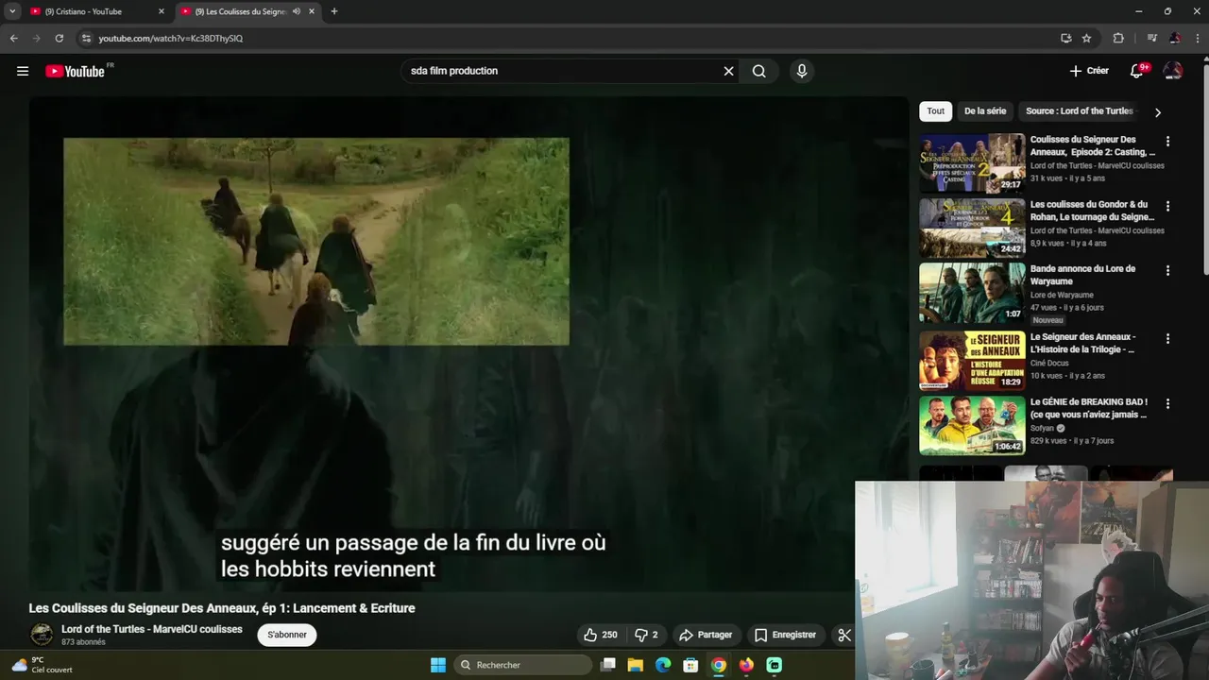Open thumbnail of Gondor & Rohan video
This screenshot has height=680, width=1209.
[x=972, y=228]
